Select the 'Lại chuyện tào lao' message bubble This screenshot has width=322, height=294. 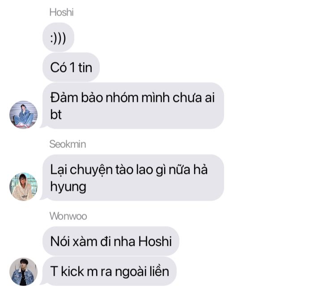[x=133, y=178]
